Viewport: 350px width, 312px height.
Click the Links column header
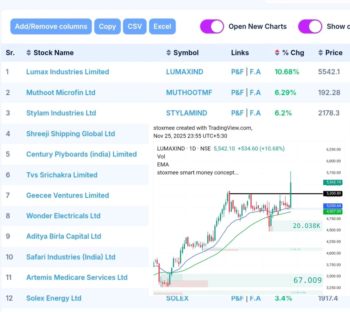[x=240, y=53]
